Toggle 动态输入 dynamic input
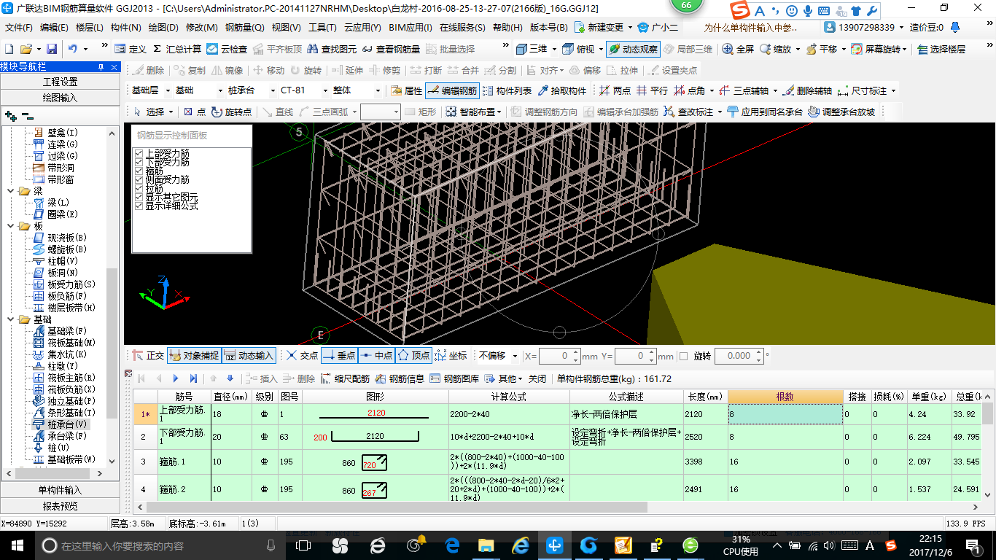The width and height of the screenshot is (996, 560). click(x=249, y=356)
